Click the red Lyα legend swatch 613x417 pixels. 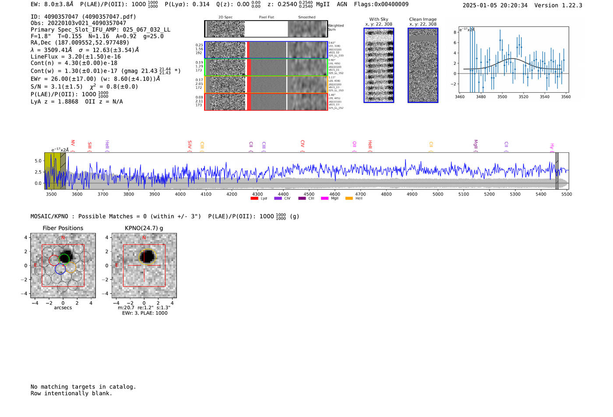click(x=254, y=198)
